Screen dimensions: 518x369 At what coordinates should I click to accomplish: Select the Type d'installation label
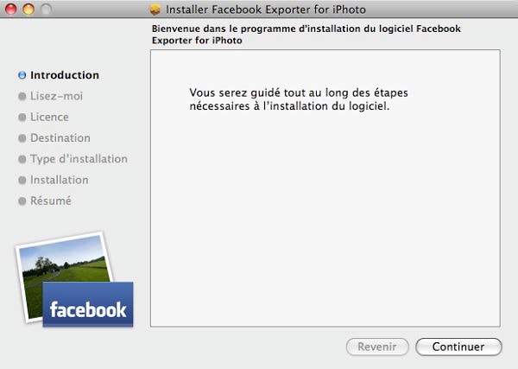(x=79, y=159)
